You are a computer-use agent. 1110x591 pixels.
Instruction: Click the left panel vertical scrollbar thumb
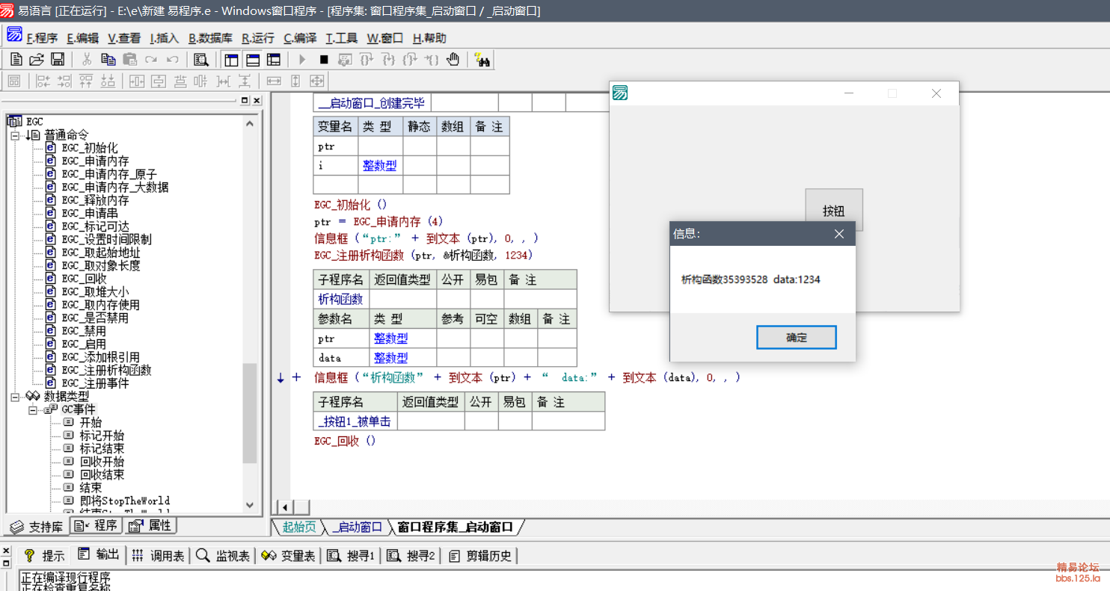(250, 412)
